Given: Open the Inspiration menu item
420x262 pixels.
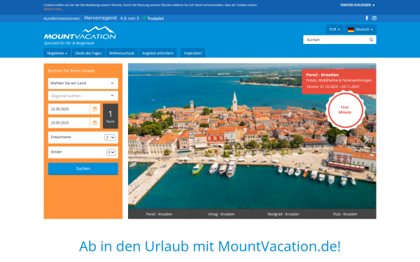Looking at the screenshot, I should [192, 53].
